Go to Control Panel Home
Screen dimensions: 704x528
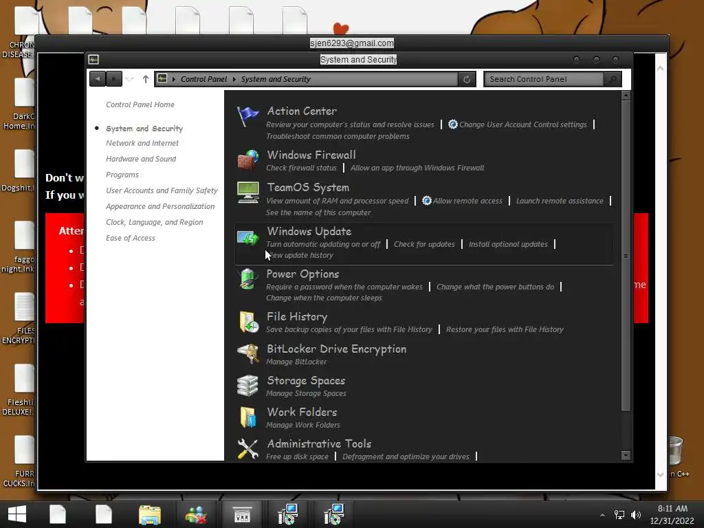pos(140,104)
